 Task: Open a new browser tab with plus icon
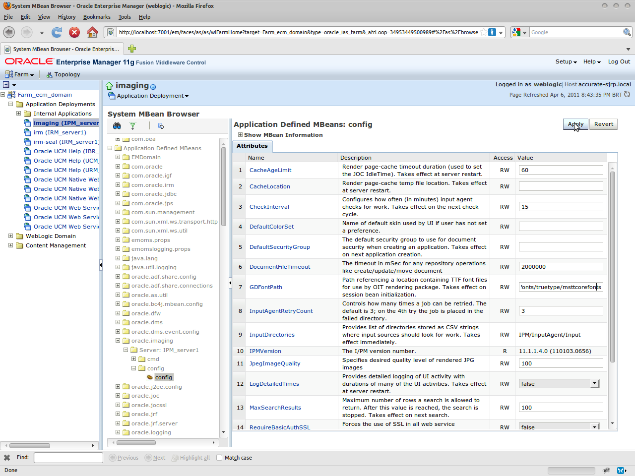click(131, 49)
